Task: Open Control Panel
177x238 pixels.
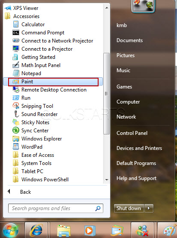Action: click(x=132, y=133)
